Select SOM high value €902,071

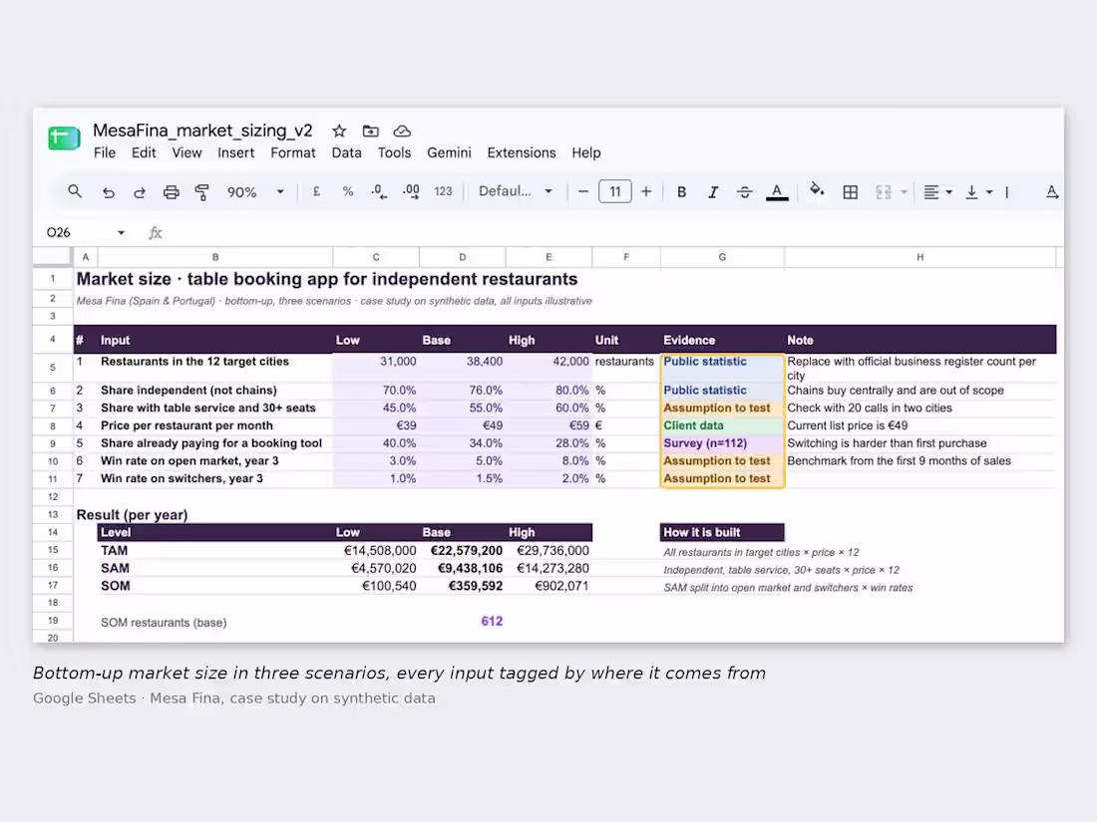549,586
